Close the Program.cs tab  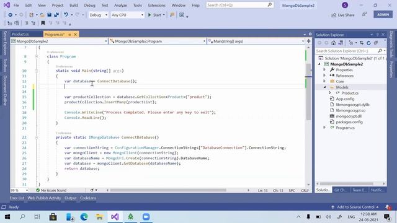click(x=76, y=35)
